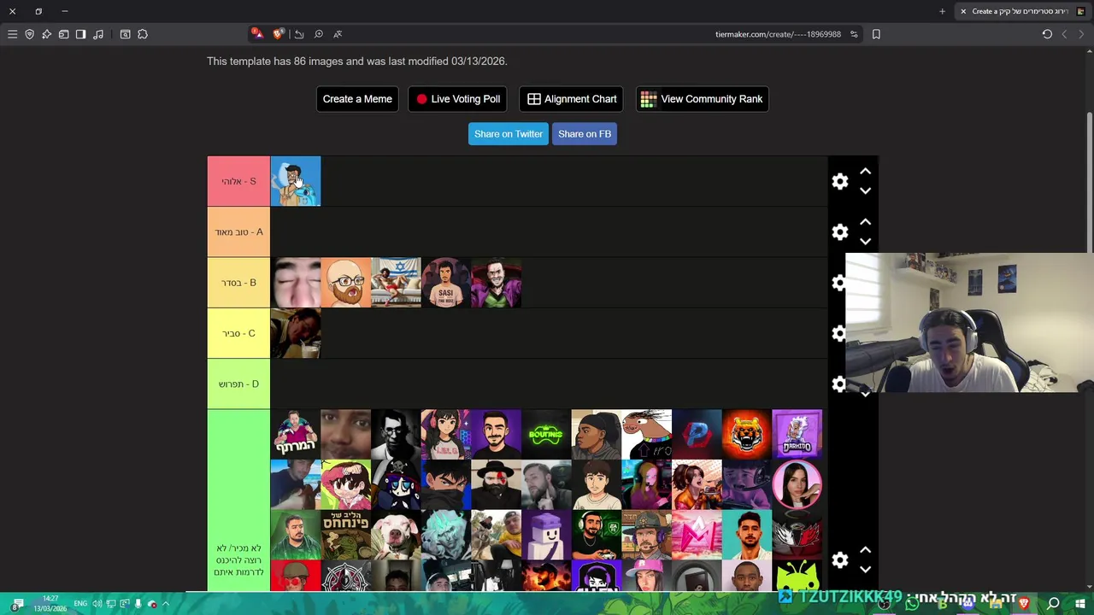Select the SASI character image in B tier

coord(446,283)
